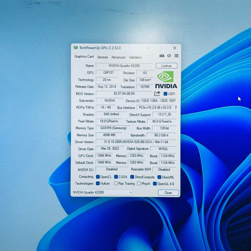Toggle the OpenGL 4.6 checkbox

[155, 184]
